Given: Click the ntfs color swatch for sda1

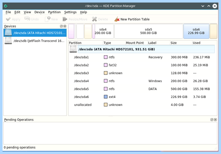Looking at the screenshot, I should click(x=106, y=57).
